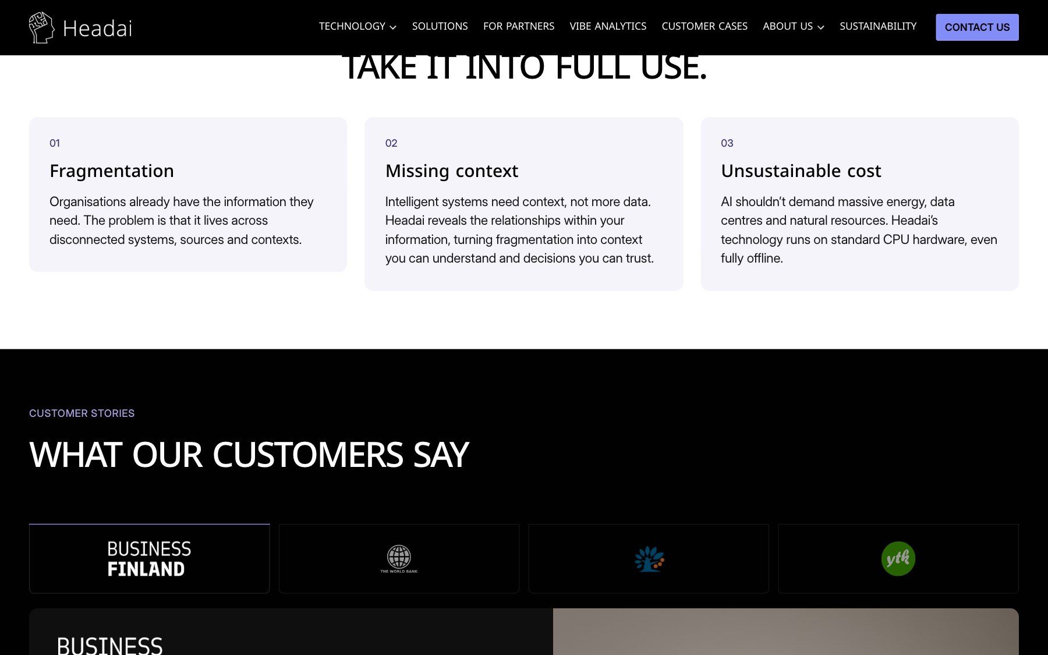Viewport: 1048px width, 655px height.
Task: Click the Customer Stories label
Action: pyautogui.click(x=82, y=413)
